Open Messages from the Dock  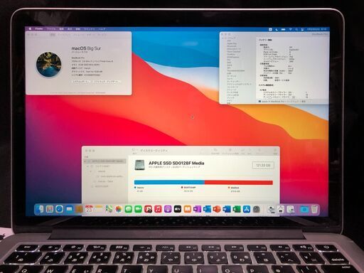129,209
